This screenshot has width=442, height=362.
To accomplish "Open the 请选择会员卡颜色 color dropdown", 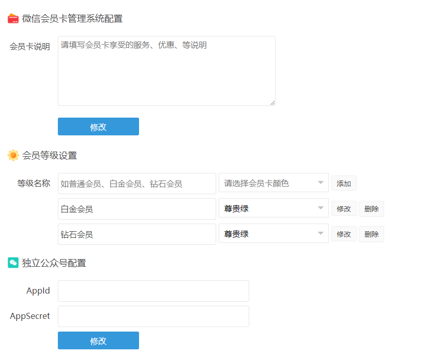I will (x=274, y=183).
